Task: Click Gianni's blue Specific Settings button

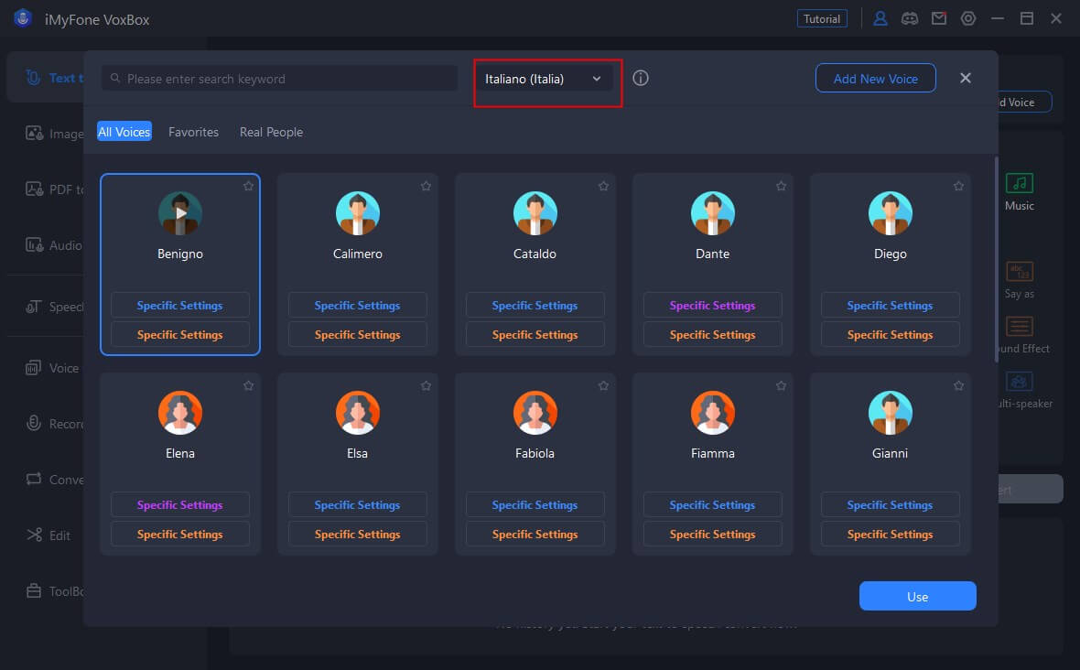Action: tap(890, 504)
